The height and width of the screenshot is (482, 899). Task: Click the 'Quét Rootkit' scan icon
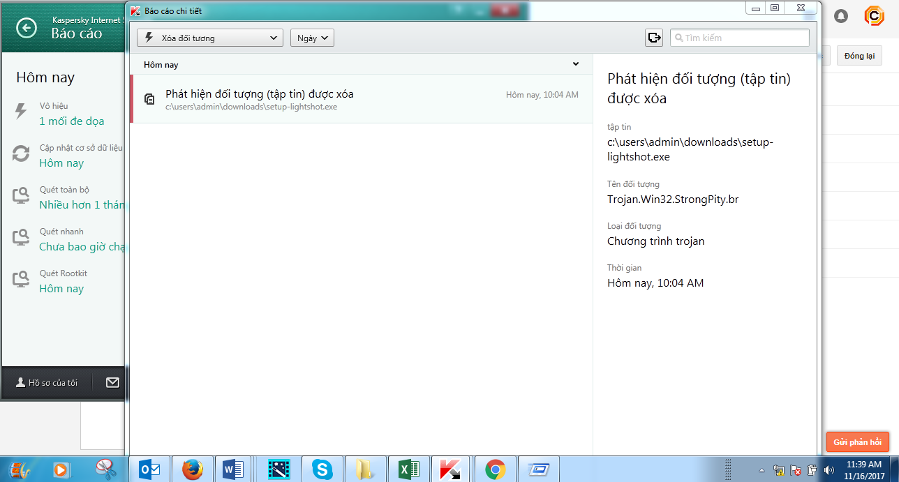pyautogui.click(x=21, y=279)
